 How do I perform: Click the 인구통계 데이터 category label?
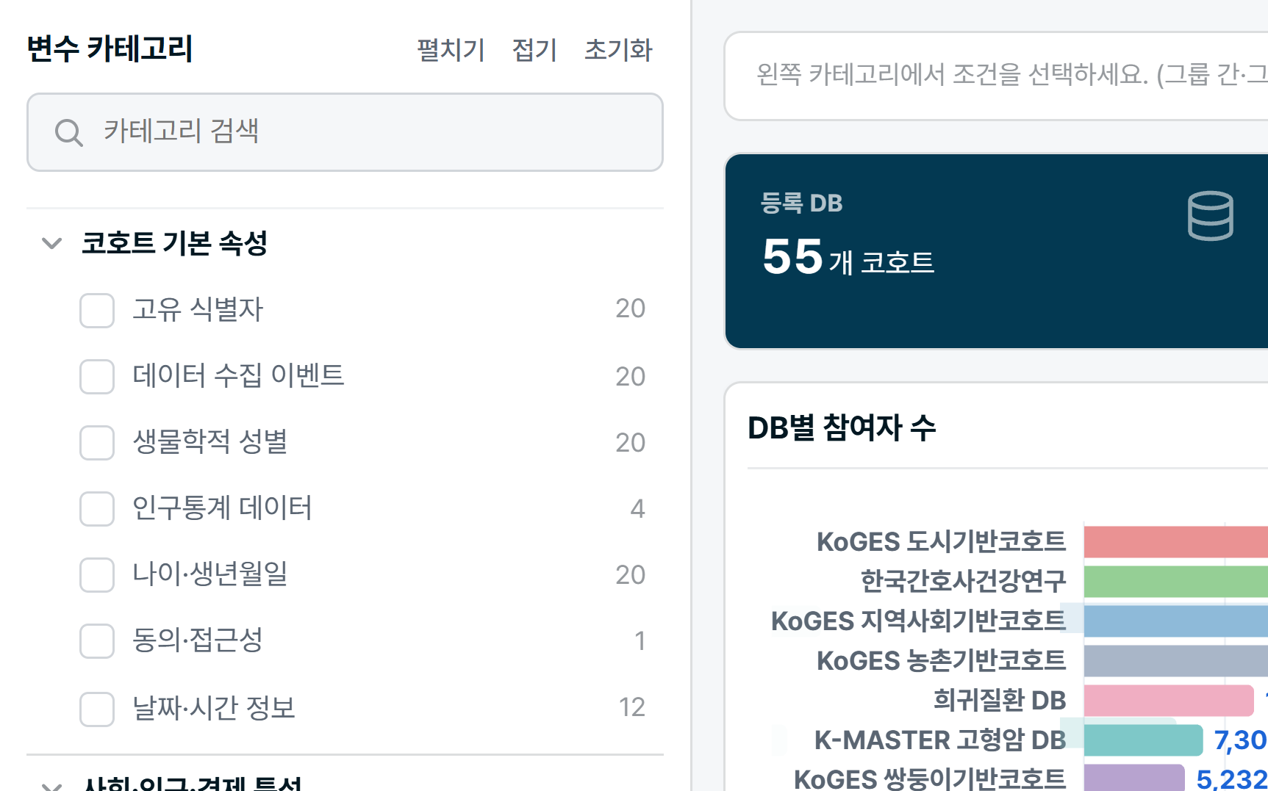click(222, 508)
